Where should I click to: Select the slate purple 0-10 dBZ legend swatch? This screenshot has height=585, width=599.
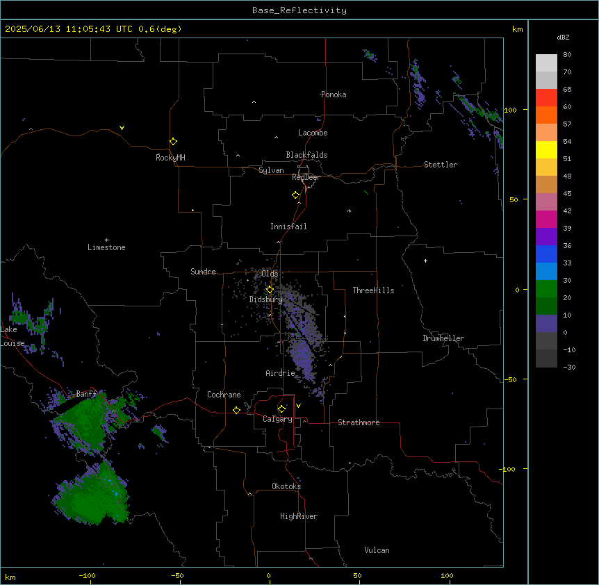coord(546,324)
